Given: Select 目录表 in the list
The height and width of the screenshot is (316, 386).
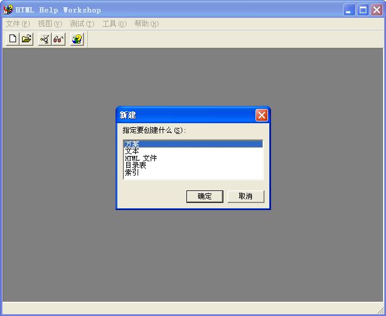Looking at the screenshot, I should [x=193, y=165].
